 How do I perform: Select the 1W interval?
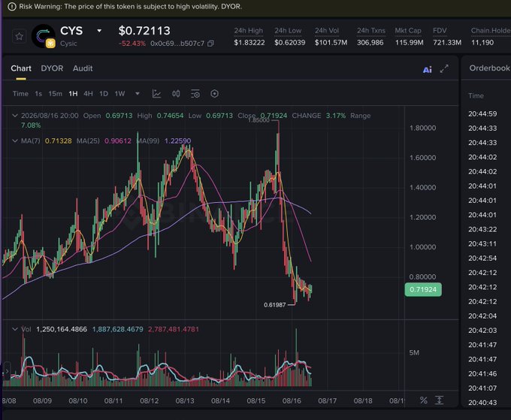tap(119, 94)
